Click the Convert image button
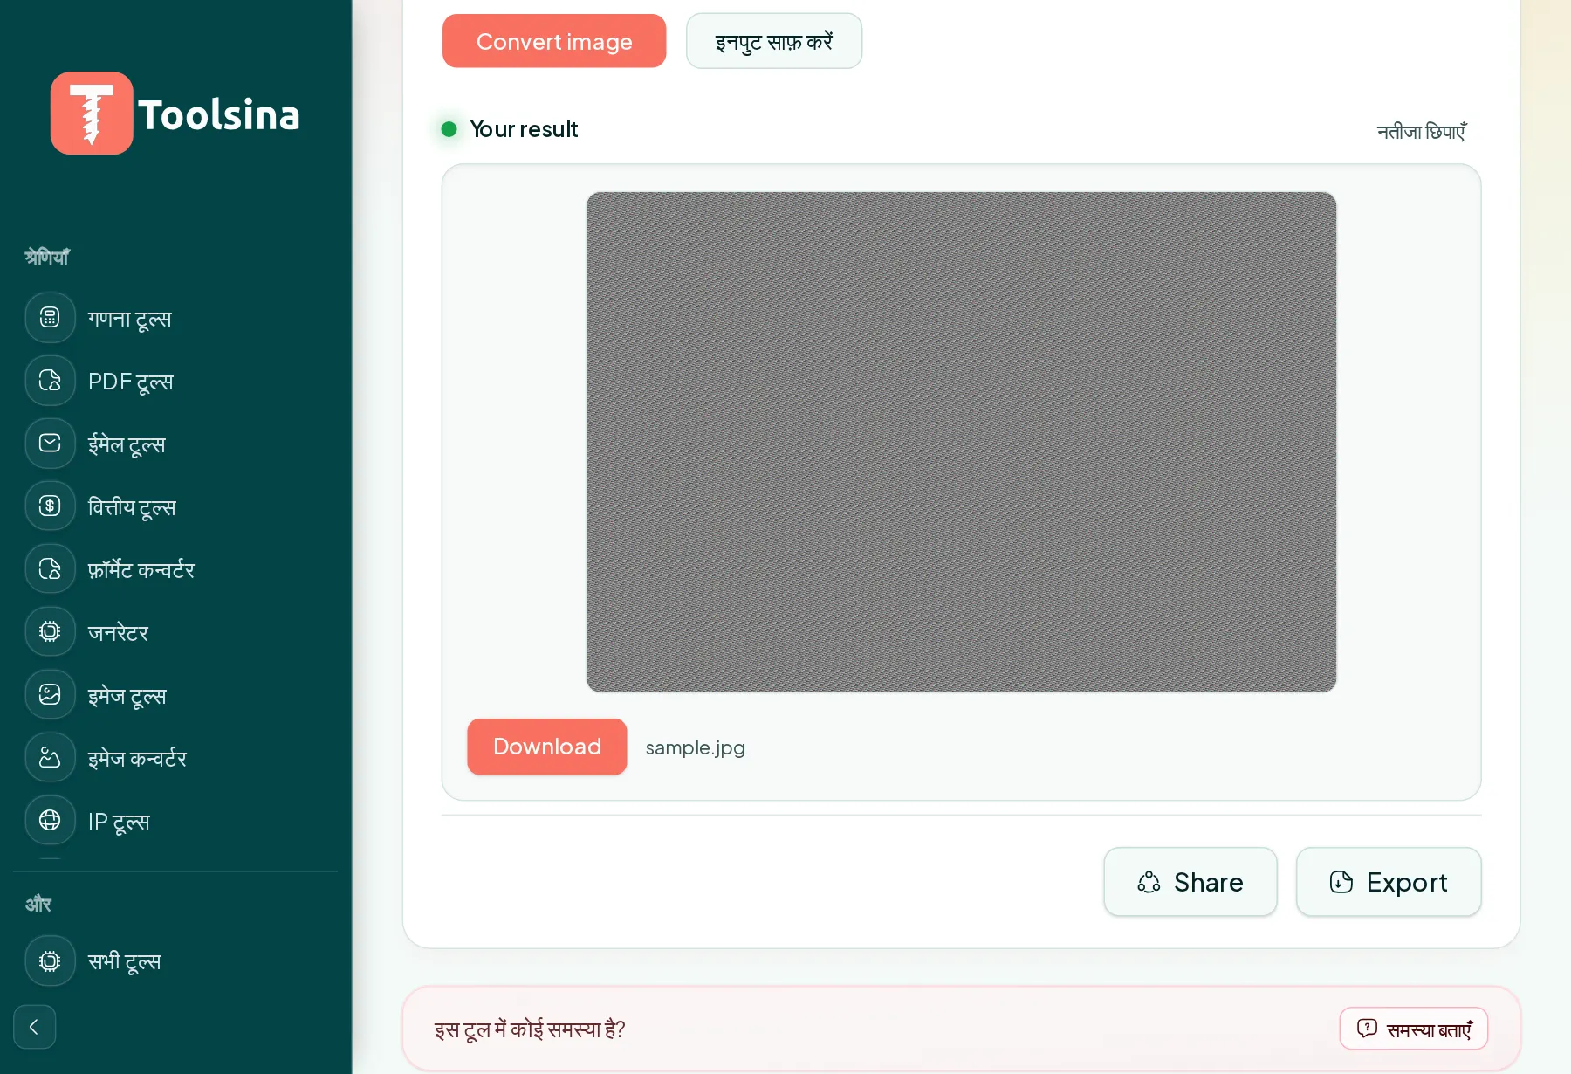Image resolution: width=1571 pixels, height=1074 pixels. (554, 41)
